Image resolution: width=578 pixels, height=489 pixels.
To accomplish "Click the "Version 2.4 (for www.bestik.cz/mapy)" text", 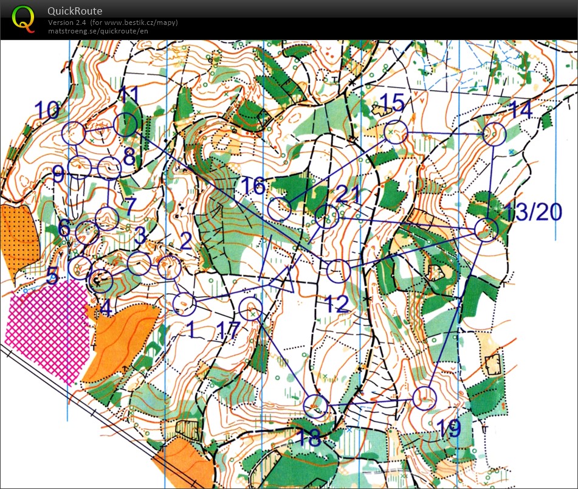I will 113,22.
